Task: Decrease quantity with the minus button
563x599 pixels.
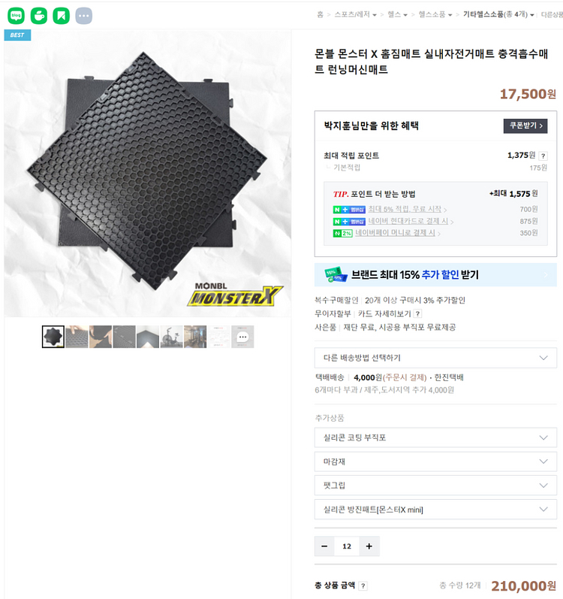Action: (324, 546)
